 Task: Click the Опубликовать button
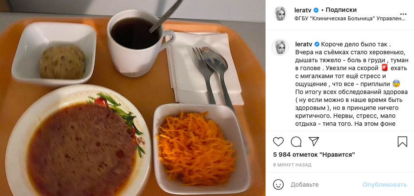click(384, 185)
